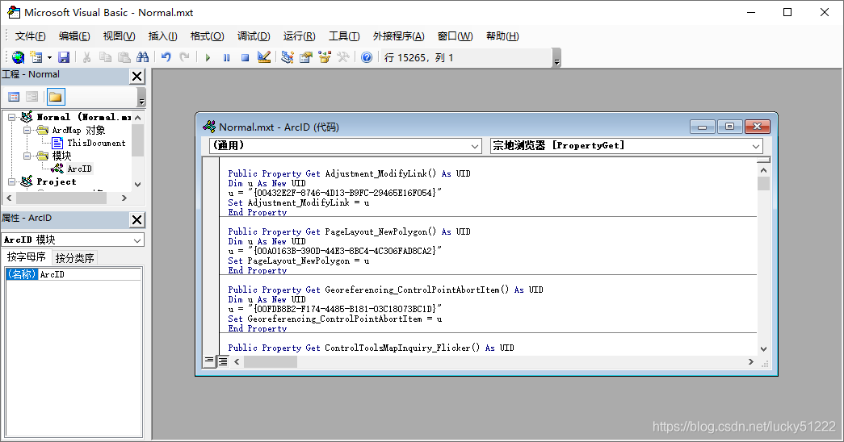Open the Toolbox icon
844x442 pixels.
(x=343, y=57)
